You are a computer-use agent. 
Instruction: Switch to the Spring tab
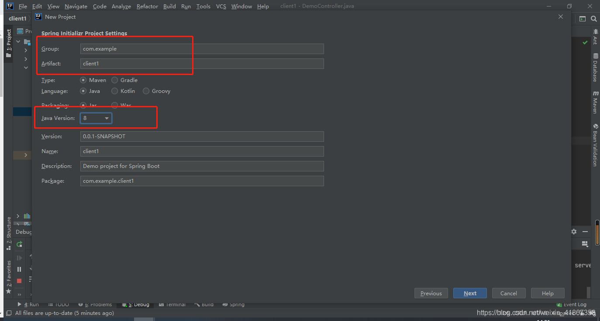tap(234, 304)
